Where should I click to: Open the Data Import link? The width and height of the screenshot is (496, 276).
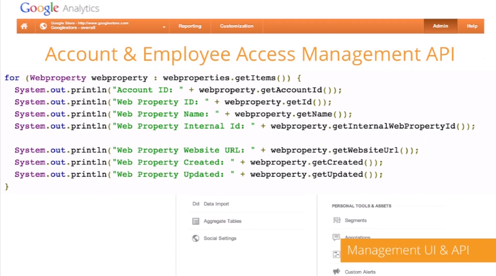coord(216,204)
